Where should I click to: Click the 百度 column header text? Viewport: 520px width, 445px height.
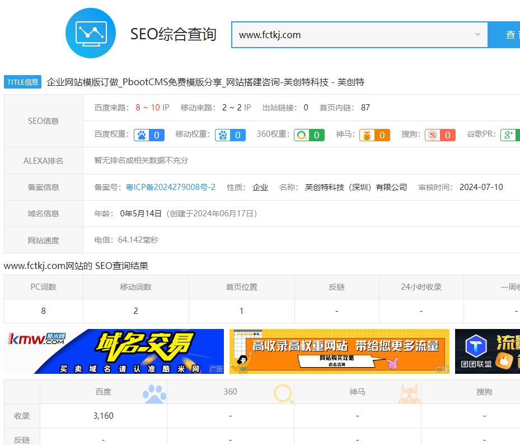(x=103, y=392)
